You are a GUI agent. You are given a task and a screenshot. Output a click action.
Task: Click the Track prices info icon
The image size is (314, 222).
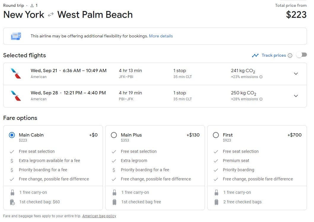coord(290,56)
